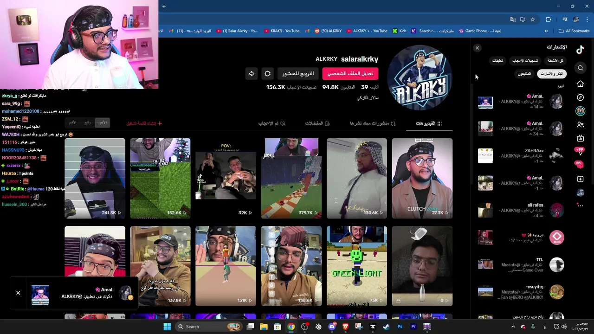Click the translate page icon in address bar
The width and height of the screenshot is (594, 334).
[x=513, y=19]
